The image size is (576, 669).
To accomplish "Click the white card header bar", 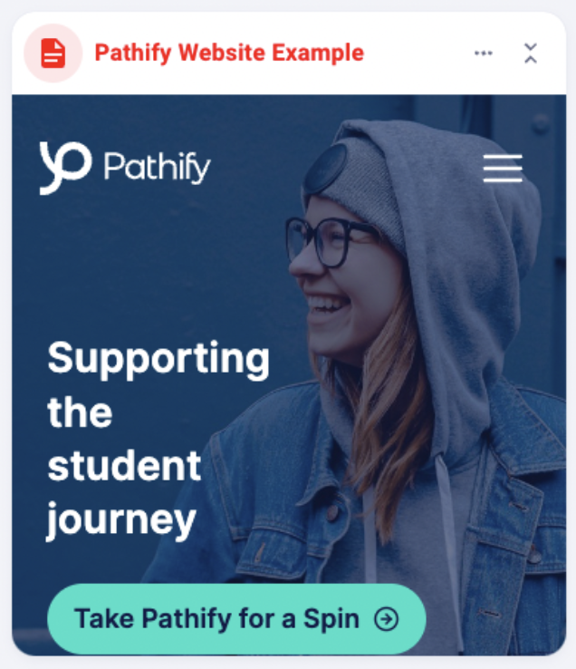I will click(x=289, y=53).
